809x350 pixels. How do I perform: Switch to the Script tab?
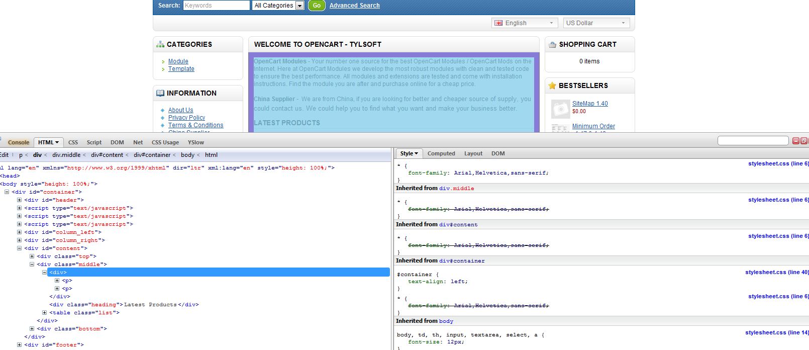point(94,142)
